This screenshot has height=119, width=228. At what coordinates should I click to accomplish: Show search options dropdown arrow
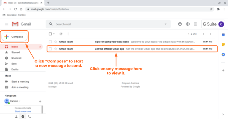(166, 24)
